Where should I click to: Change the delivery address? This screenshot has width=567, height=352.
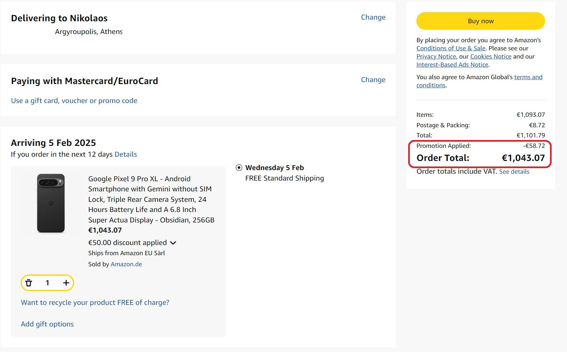coord(373,17)
